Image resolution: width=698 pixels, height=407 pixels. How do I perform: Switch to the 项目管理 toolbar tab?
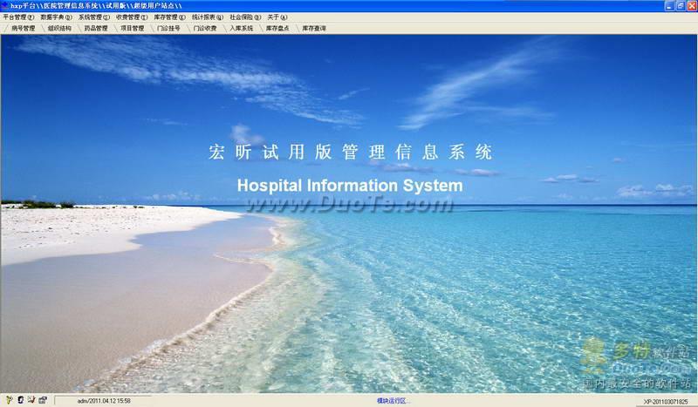coord(133,28)
